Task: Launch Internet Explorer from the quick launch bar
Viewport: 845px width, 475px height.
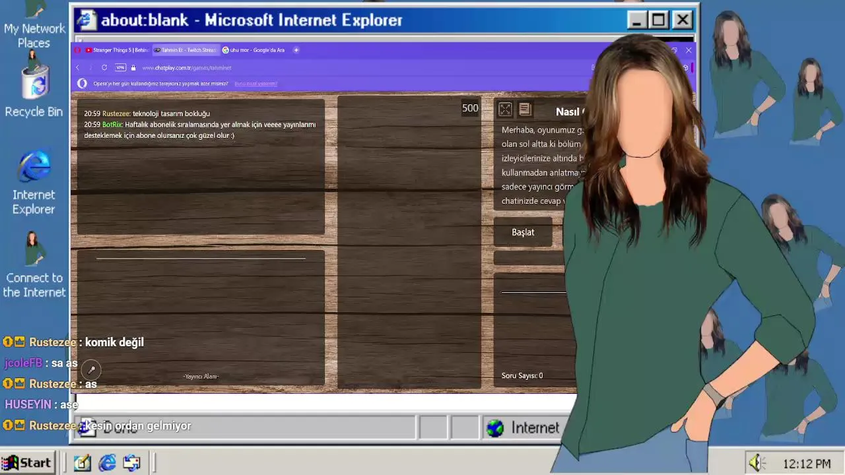Action: point(107,463)
